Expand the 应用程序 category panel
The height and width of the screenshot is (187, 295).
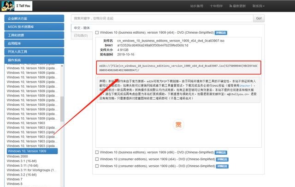tap(34, 43)
